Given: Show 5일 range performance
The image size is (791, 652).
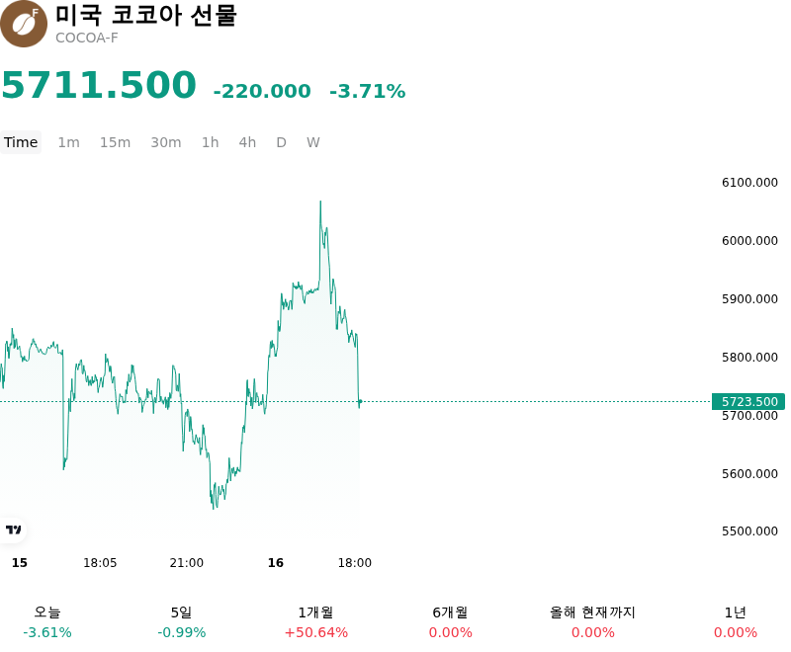Looking at the screenshot, I should tap(182, 622).
